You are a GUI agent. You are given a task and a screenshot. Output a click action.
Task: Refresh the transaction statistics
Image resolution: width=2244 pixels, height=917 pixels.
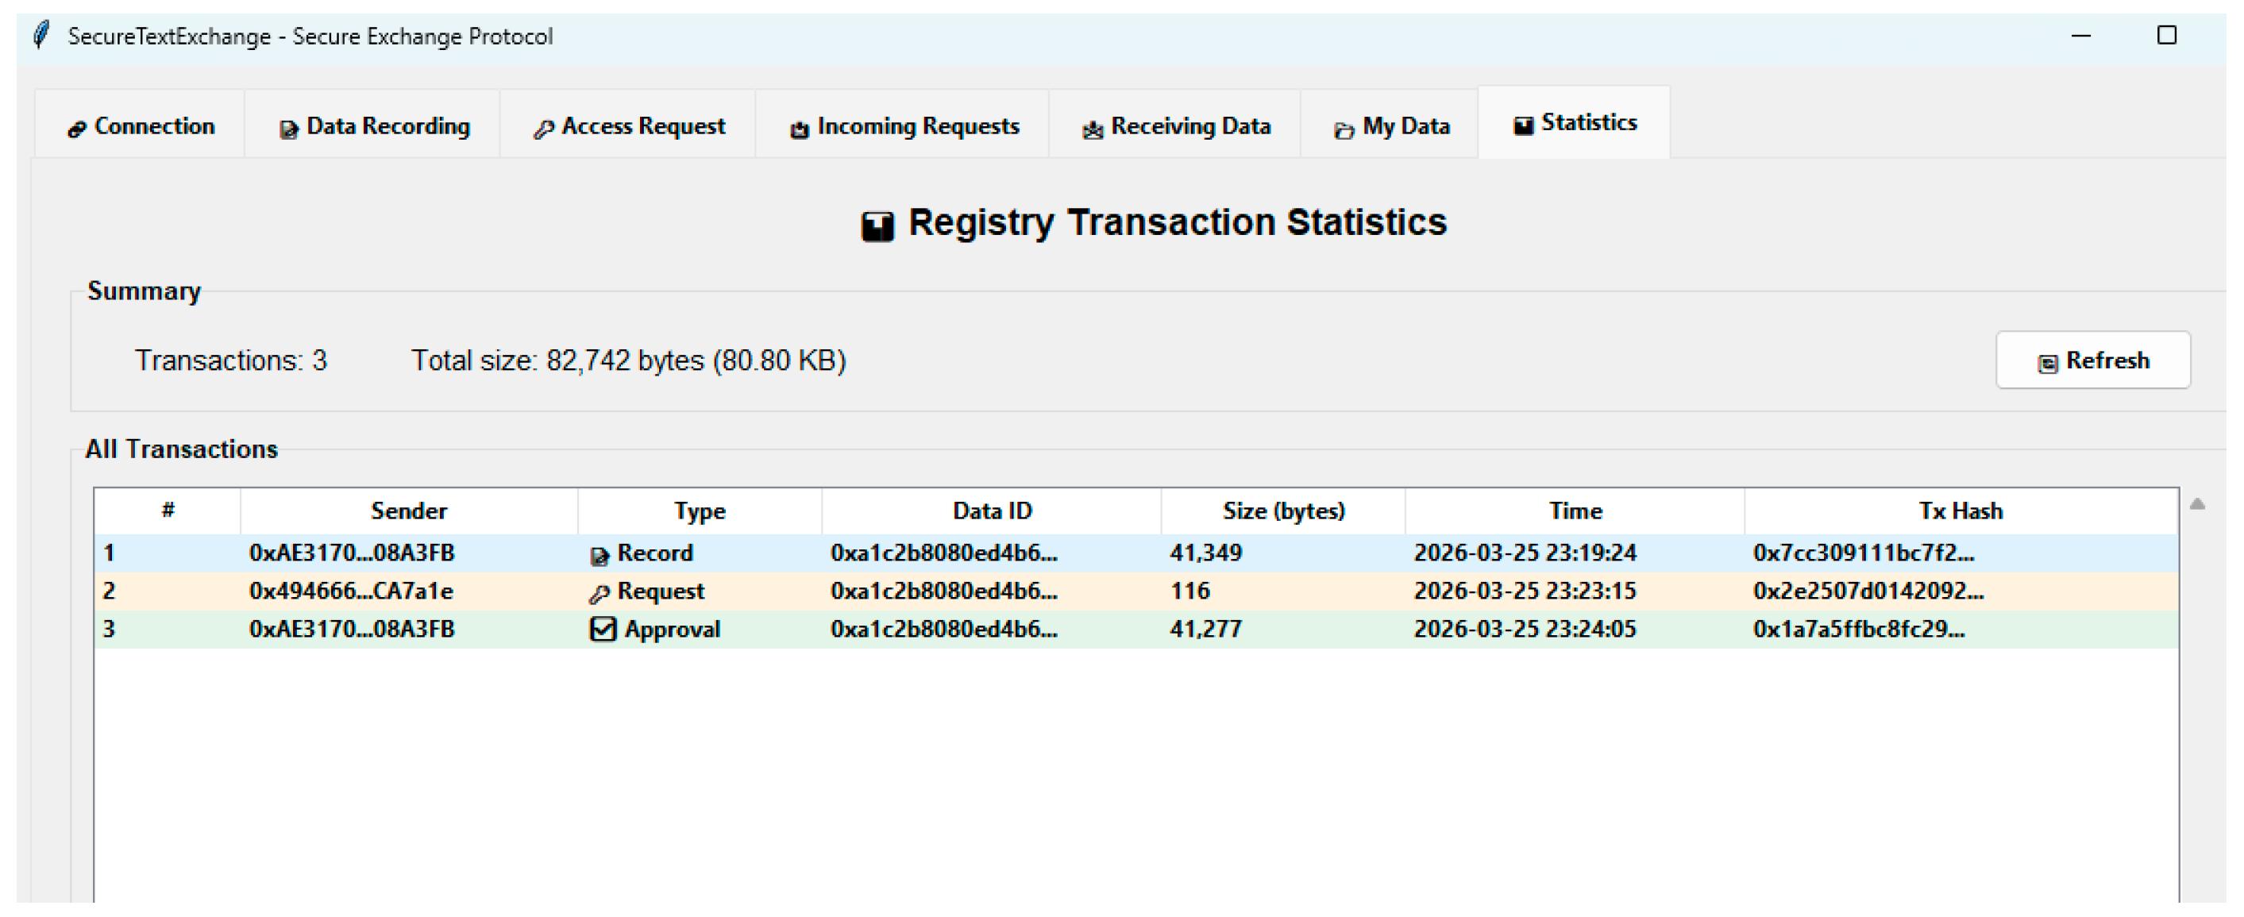pyautogui.click(x=2093, y=360)
